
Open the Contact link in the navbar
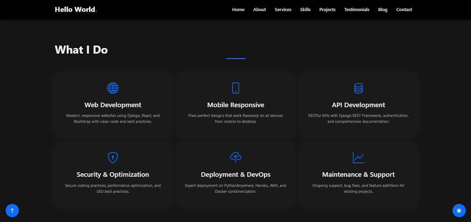click(404, 9)
